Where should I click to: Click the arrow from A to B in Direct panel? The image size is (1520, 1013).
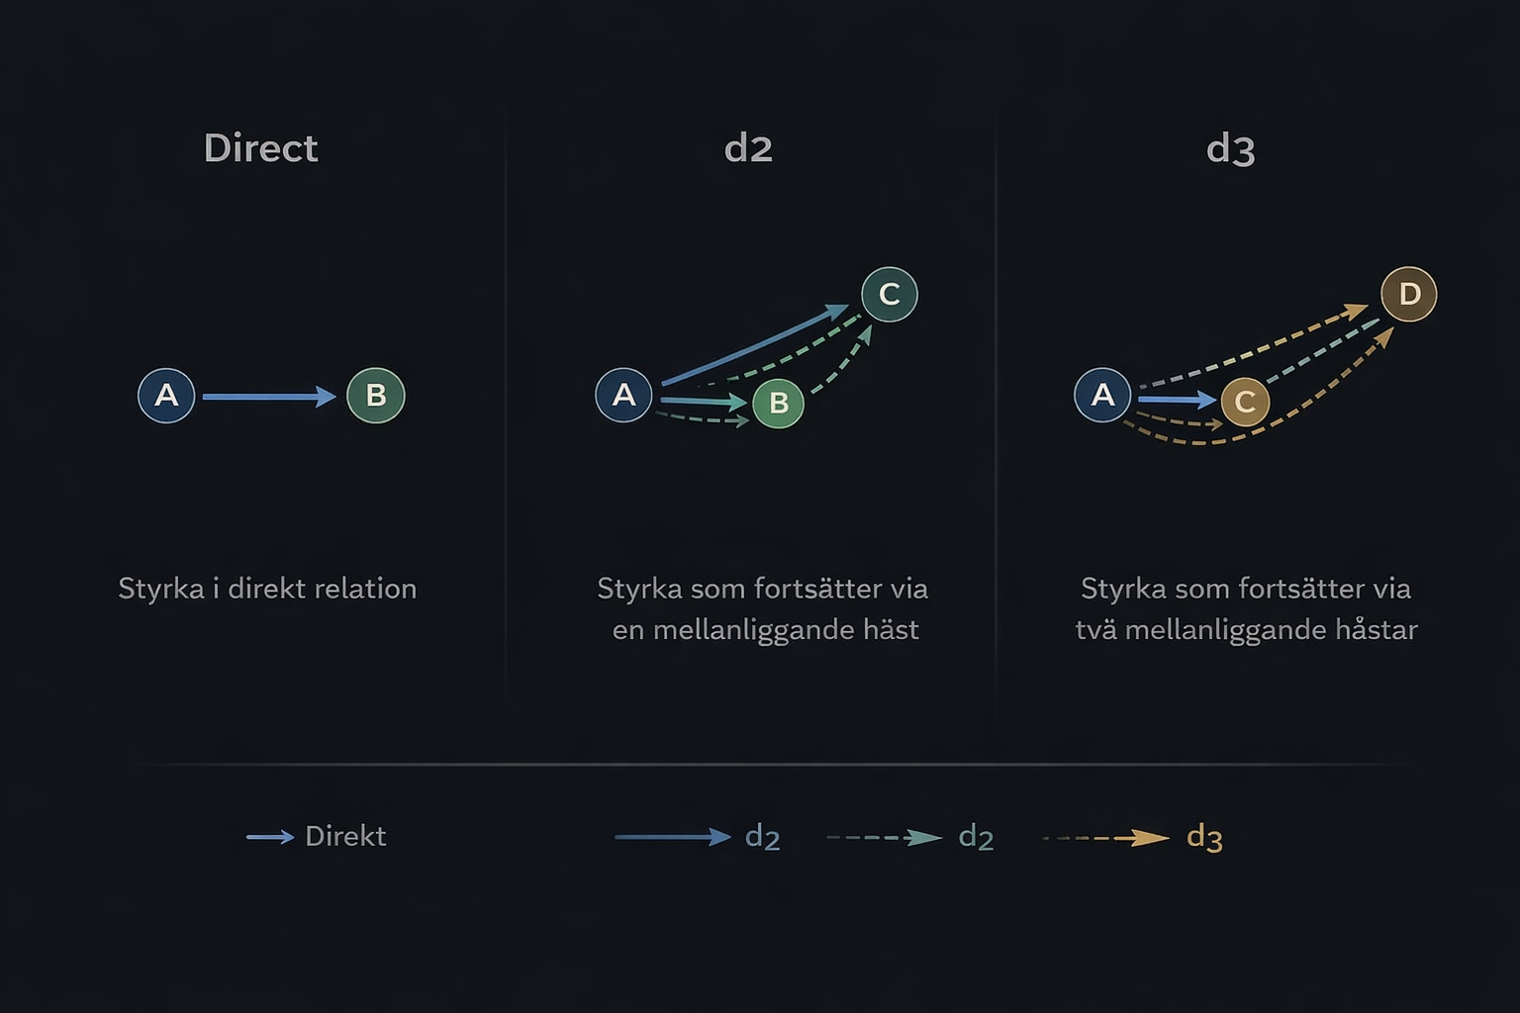pyautogui.click(x=269, y=397)
